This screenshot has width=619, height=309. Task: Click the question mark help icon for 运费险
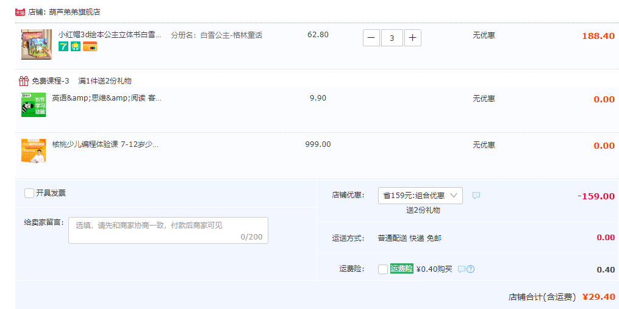[471, 269]
